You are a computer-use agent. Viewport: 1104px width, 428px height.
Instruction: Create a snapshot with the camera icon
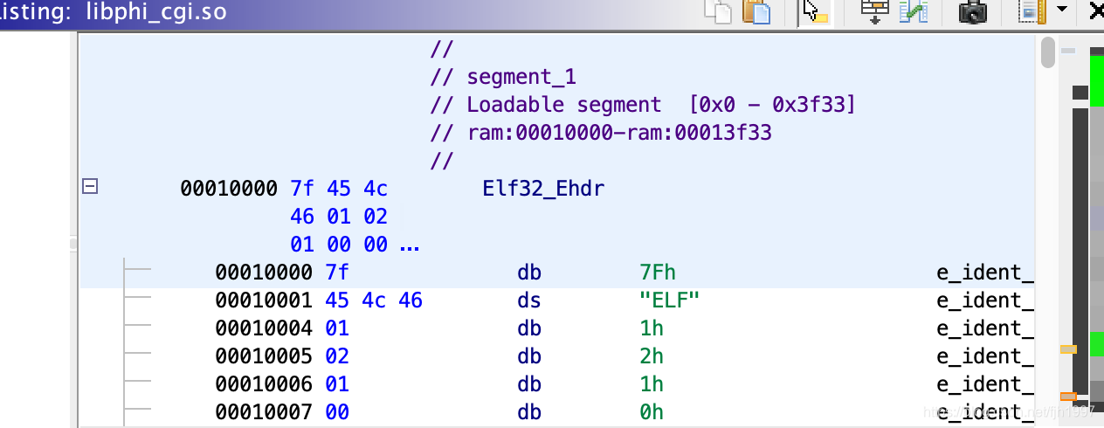tap(973, 11)
